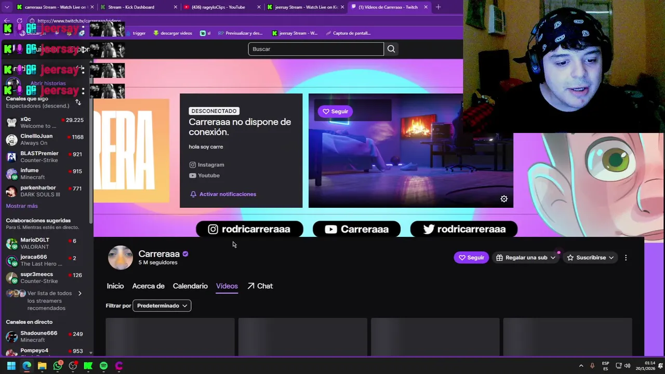Select the Videos tab
The image size is (665, 374).
227,286
